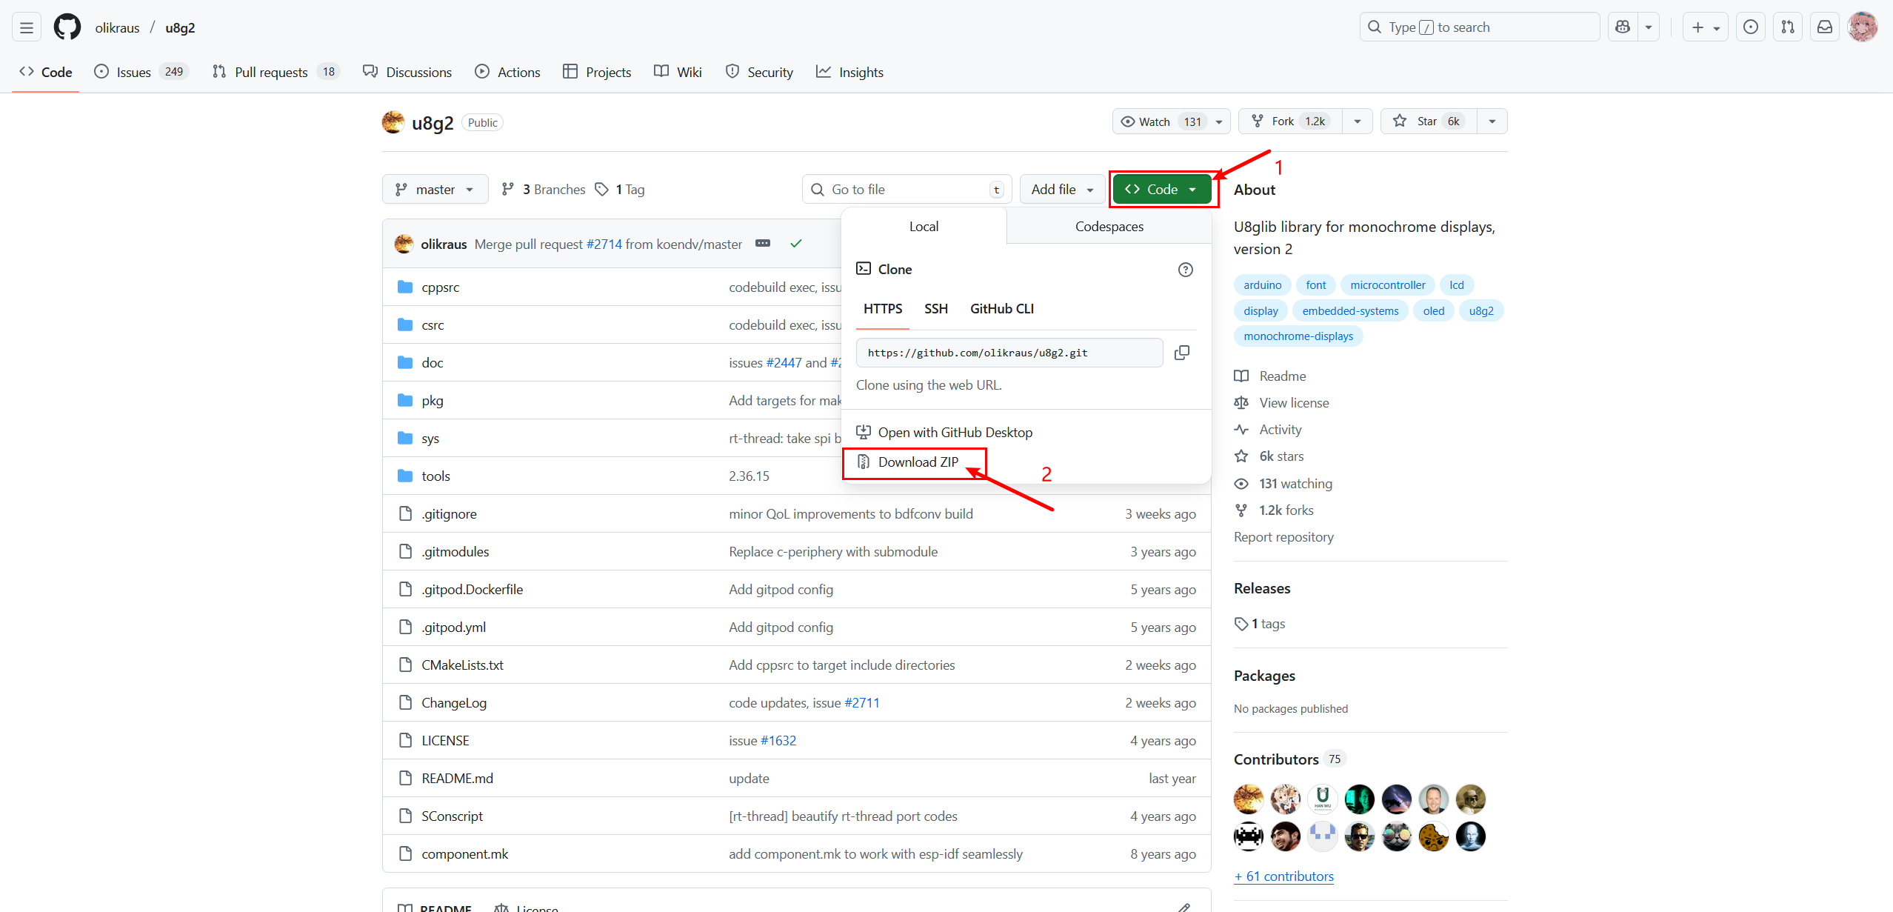Click Download ZIP
The height and width of the screenshot is (912, 1893).
click(x=918, y=462)
